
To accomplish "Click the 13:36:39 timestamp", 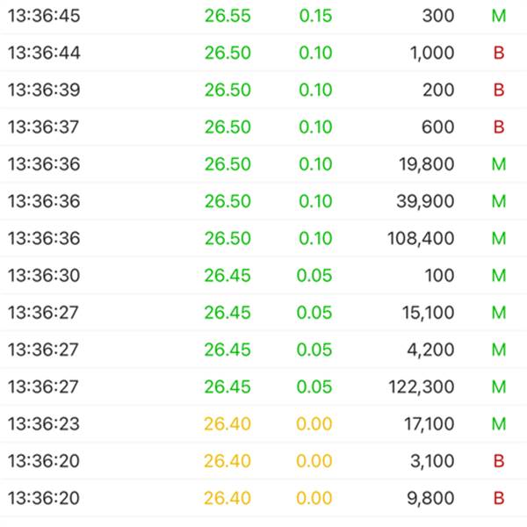I will pos(44,90).
